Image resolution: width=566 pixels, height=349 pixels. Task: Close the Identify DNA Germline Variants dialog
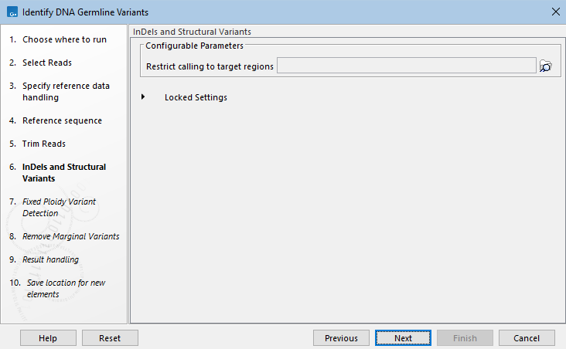tap(554, 12)
